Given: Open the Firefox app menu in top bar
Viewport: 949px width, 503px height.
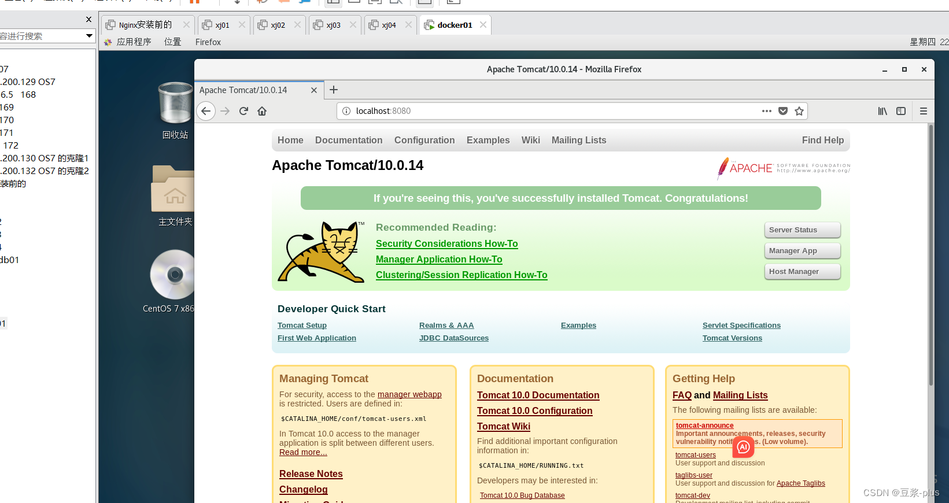Looking at the screenshot, I should tap(208, 42).
